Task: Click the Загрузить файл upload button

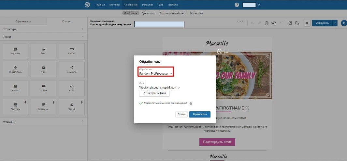Action: click(154, 93)
